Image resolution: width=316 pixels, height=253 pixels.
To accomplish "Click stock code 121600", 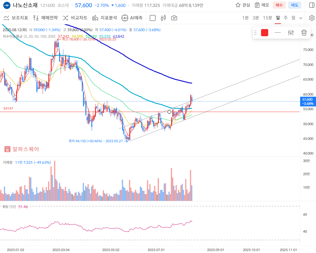I will pyautogui.click(x=47, y=5).
